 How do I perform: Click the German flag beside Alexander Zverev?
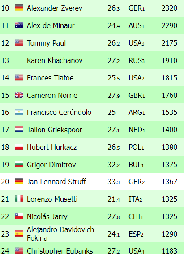point(19,8)
